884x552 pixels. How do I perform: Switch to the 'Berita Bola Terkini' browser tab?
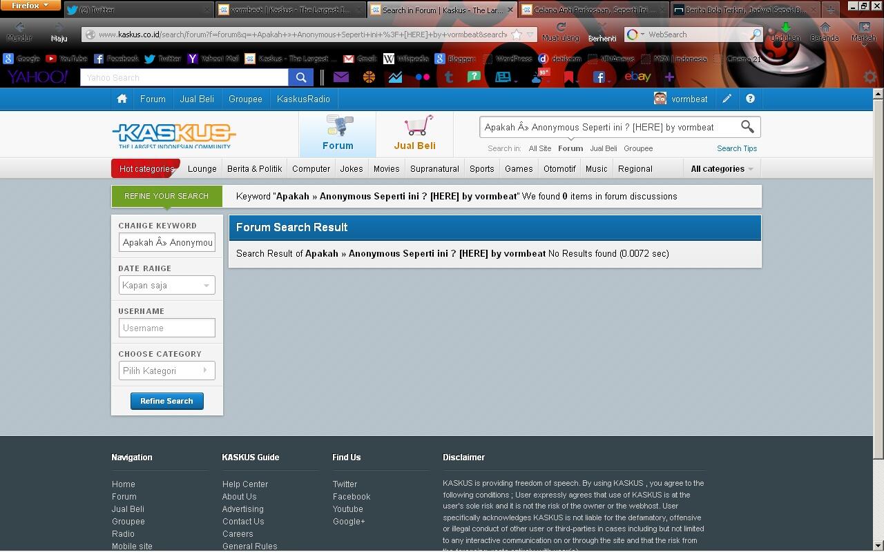744,10
